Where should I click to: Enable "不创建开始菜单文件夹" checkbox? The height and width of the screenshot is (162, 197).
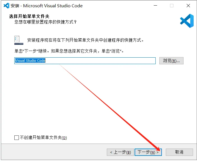(17, 138)
